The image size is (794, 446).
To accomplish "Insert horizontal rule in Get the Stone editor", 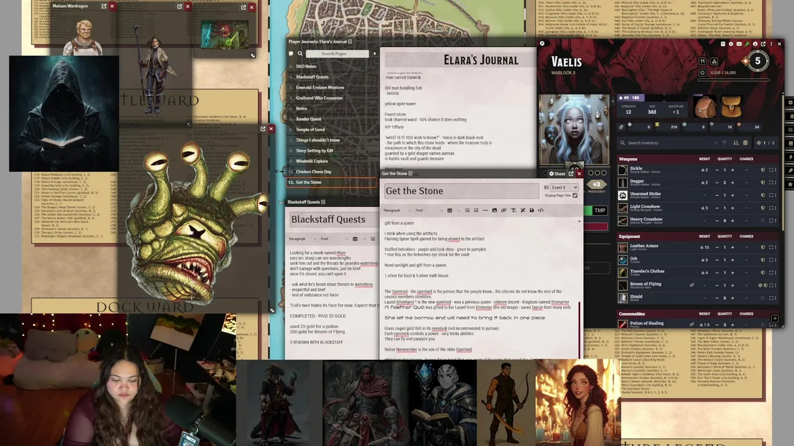I will click(x=485, y=210).
